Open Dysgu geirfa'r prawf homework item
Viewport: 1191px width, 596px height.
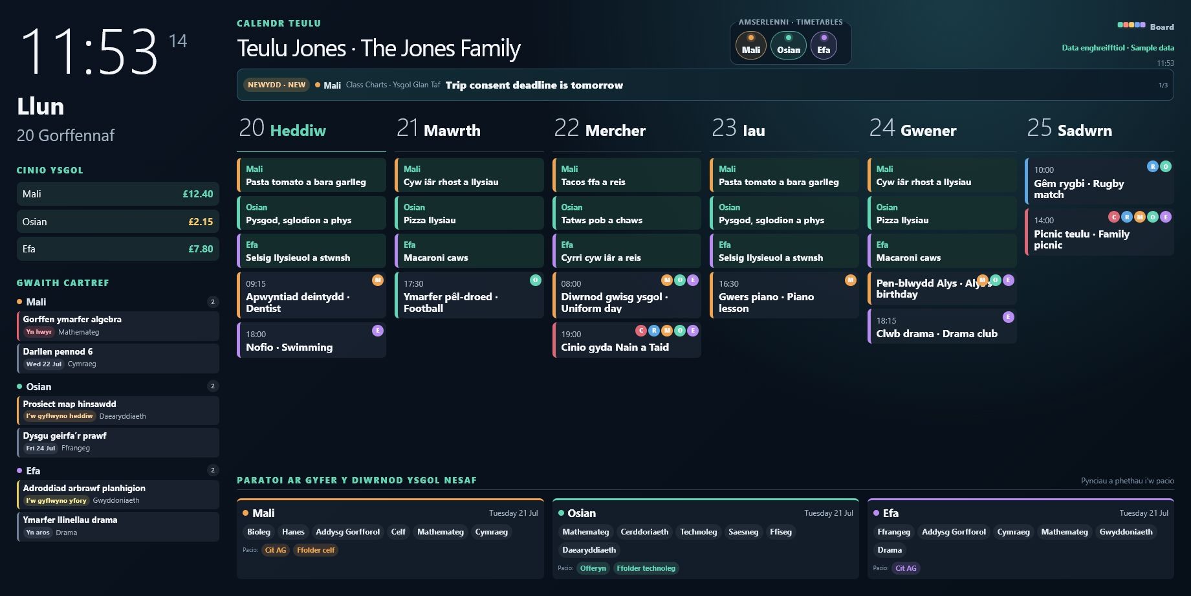[118, 442]
